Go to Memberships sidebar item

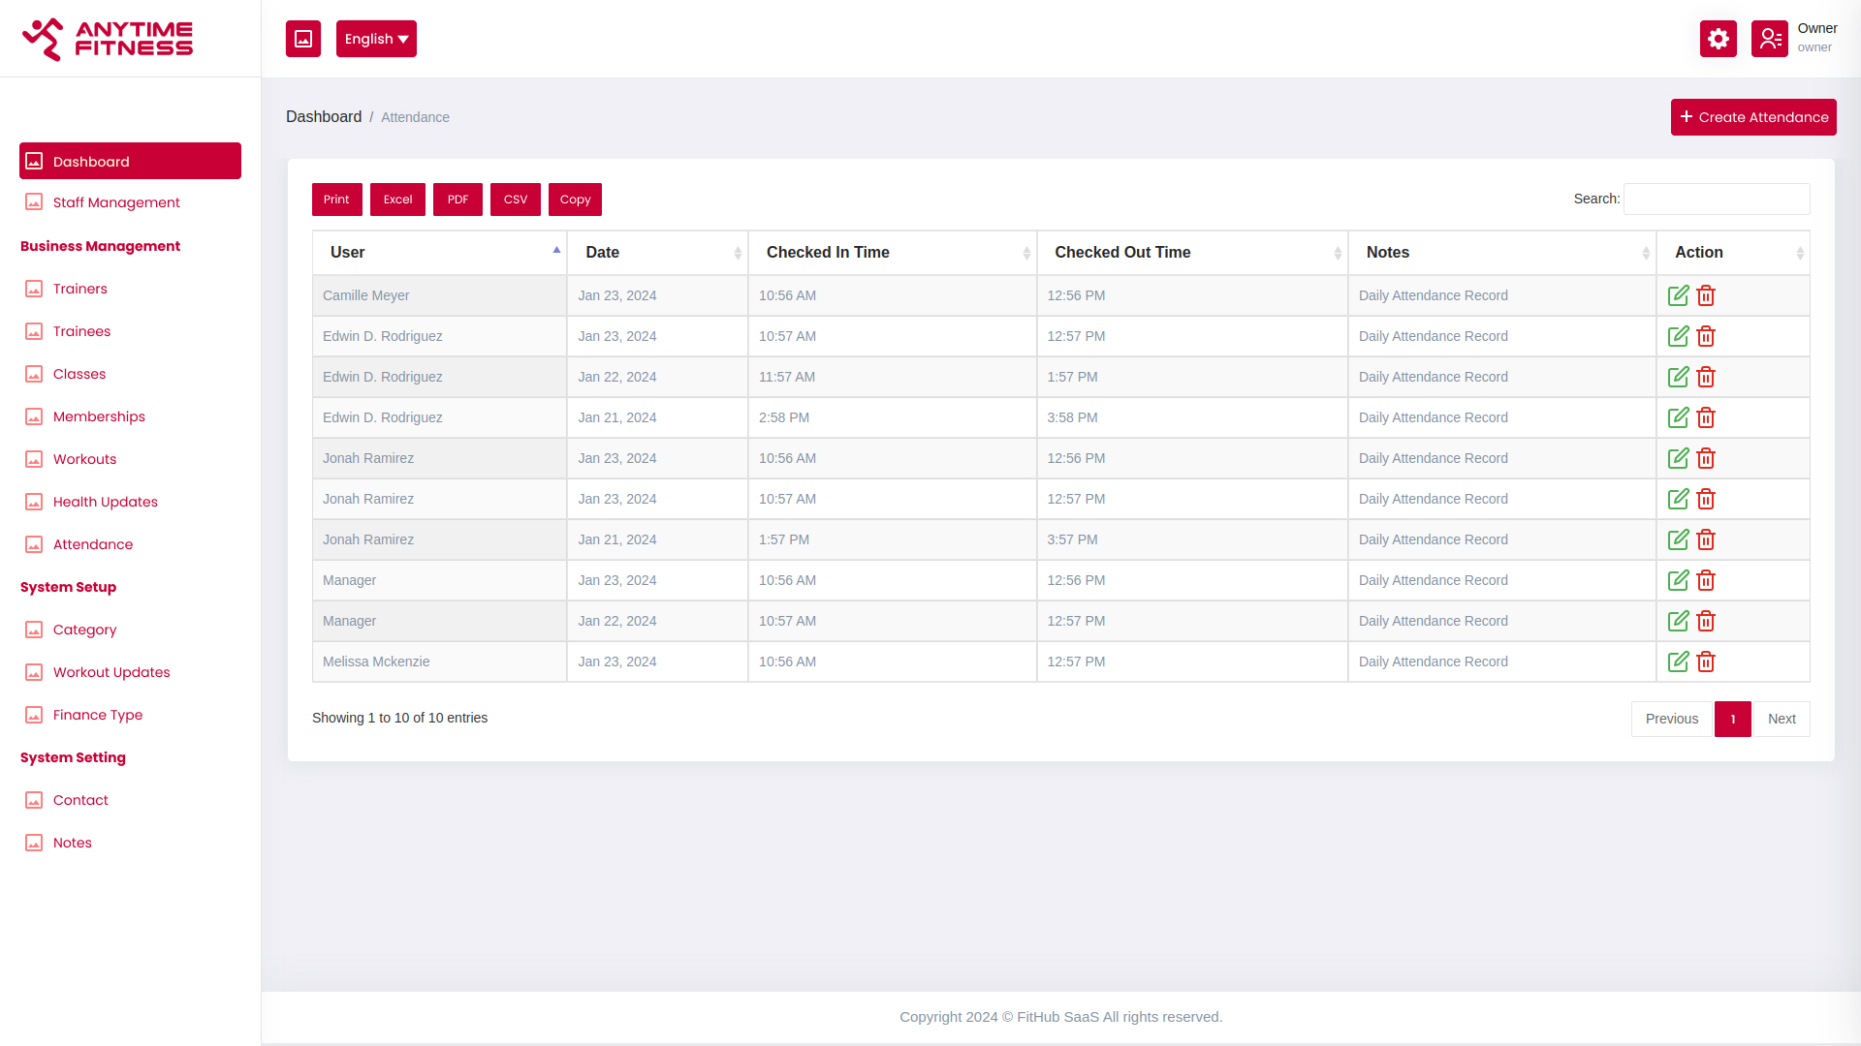[99, 416]
